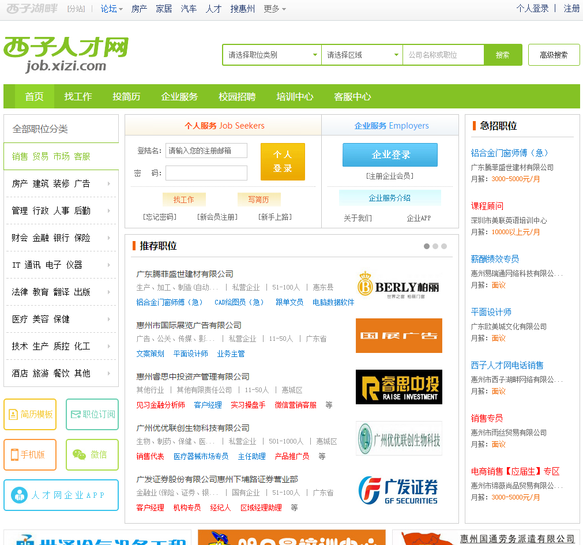583x545 pixels.
Task: Switch to 企业服务 Employers tab
Action: 390,125
